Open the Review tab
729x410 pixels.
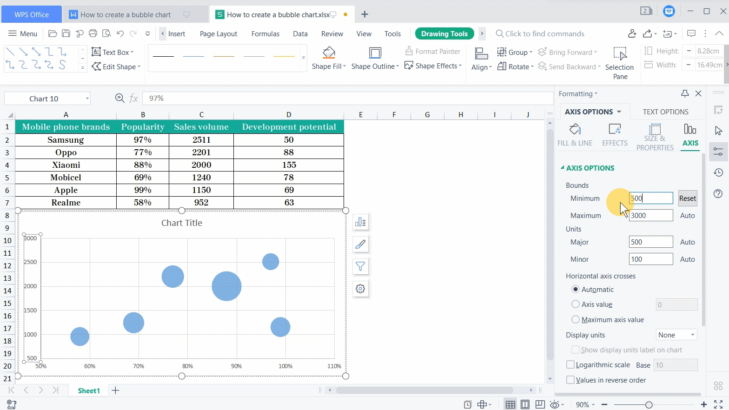[x=332, y=33]
